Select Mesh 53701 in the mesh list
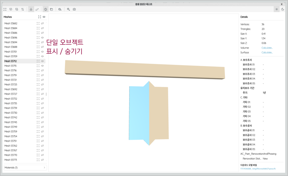288x176 pixels. point(11,52)
